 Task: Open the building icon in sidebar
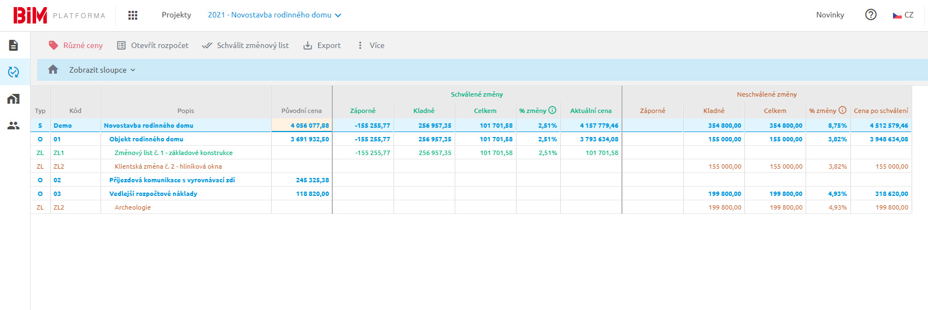point(14,99)
